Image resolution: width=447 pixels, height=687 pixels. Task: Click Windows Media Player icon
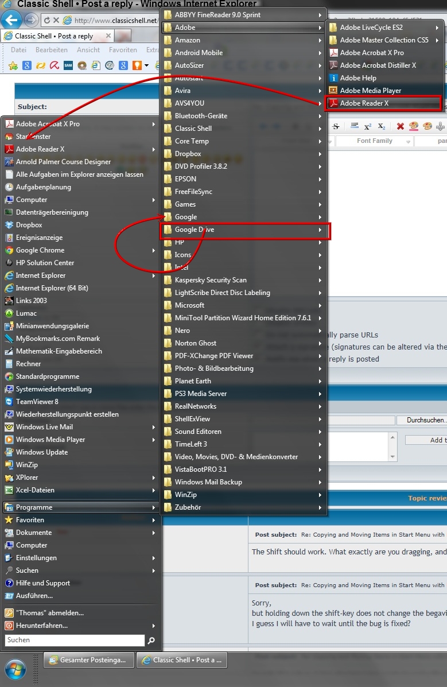point(9,440)
